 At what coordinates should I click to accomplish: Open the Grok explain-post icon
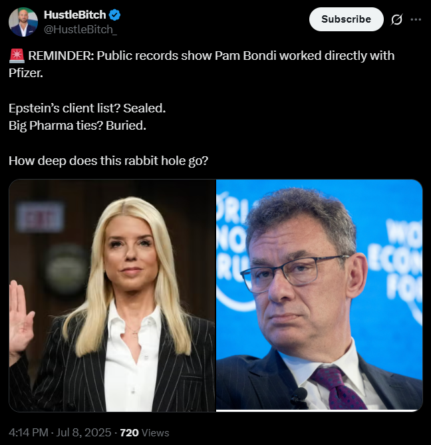coord(396,19)
